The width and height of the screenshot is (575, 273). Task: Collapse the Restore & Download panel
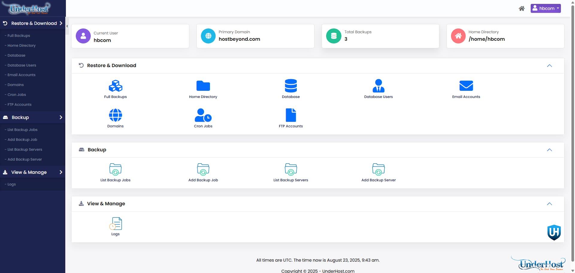[x=549, y=66]
